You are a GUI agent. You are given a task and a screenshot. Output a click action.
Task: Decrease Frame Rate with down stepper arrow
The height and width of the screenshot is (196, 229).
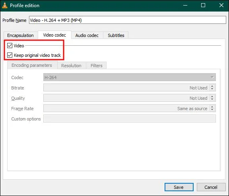[x=212, y=110]
